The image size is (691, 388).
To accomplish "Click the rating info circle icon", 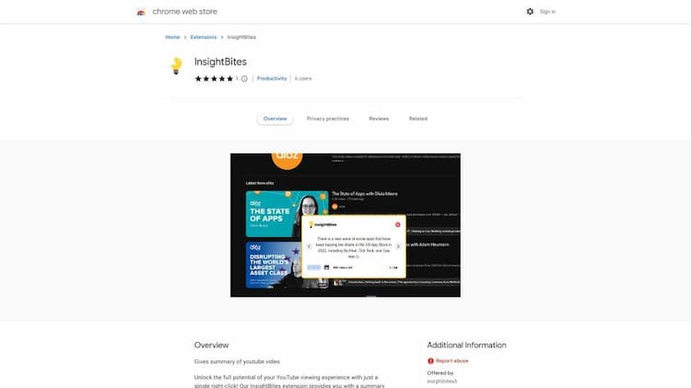I will click(x=244, y=79).
